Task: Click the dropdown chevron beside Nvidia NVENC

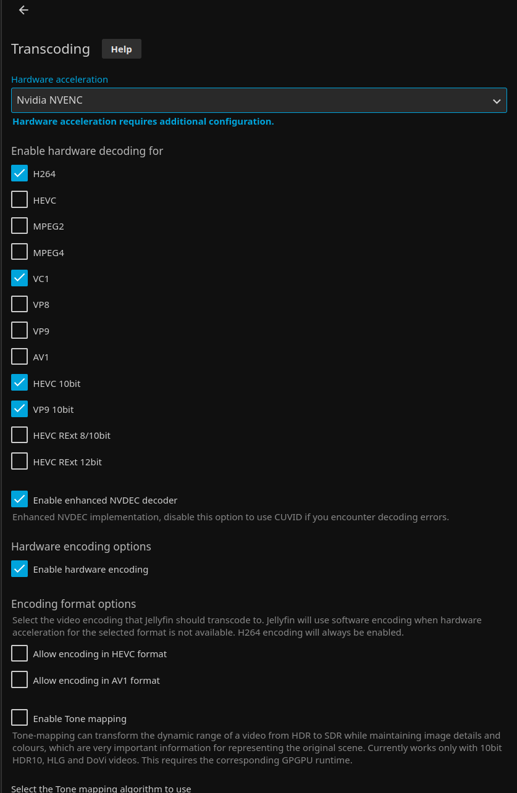Action: tap(497, 101)
